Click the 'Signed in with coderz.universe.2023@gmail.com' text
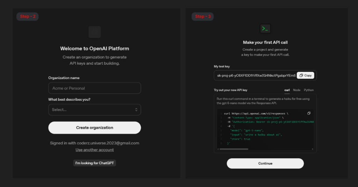The image size is (358, 187). [x=94, y=143]
